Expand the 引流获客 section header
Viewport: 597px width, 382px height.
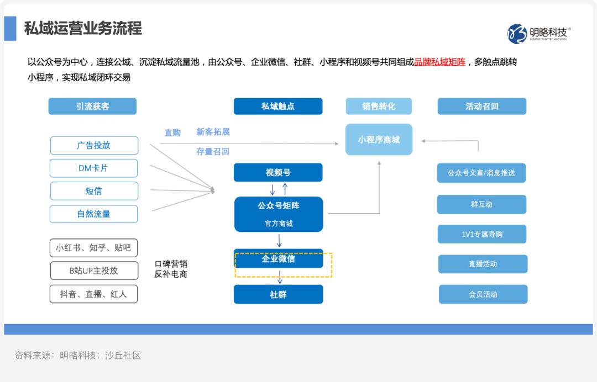92,106
